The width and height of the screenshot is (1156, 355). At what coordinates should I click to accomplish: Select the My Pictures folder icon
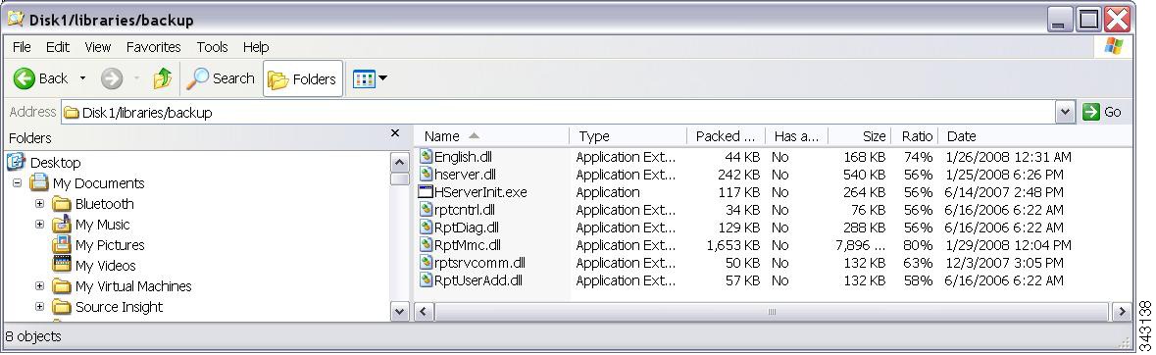point(61,245)
